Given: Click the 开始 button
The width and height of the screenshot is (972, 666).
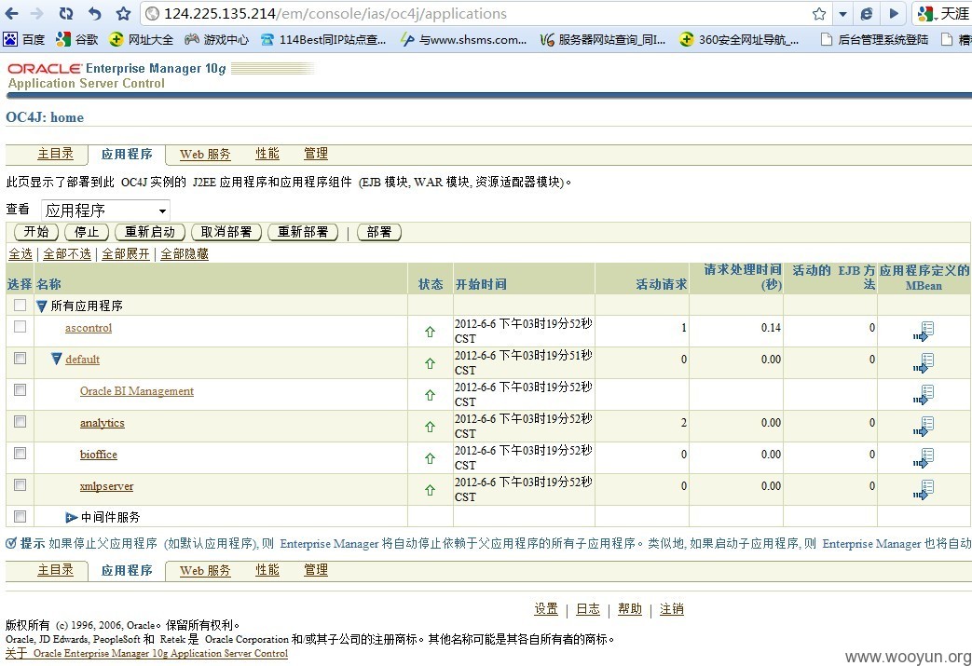Looking at the screenshot, I should (36, 232).
